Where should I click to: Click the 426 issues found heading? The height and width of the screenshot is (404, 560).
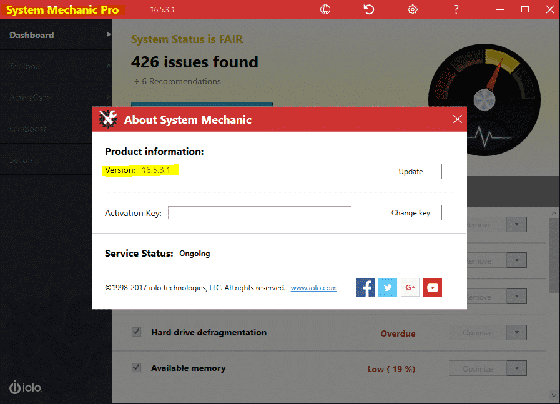(195, 62)
